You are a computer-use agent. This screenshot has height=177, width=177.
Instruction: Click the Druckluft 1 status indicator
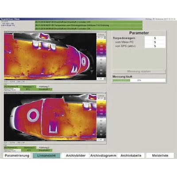pos(44,89)
